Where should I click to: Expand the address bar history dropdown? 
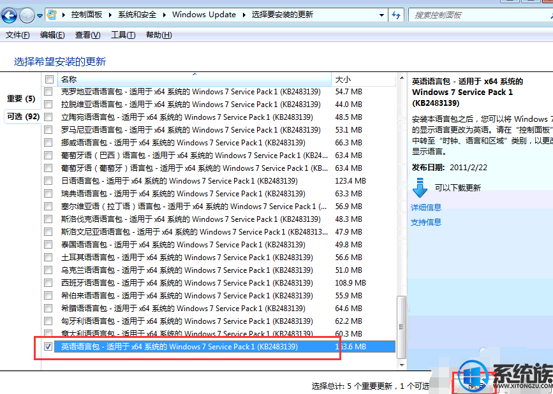(x=381, y=15)
